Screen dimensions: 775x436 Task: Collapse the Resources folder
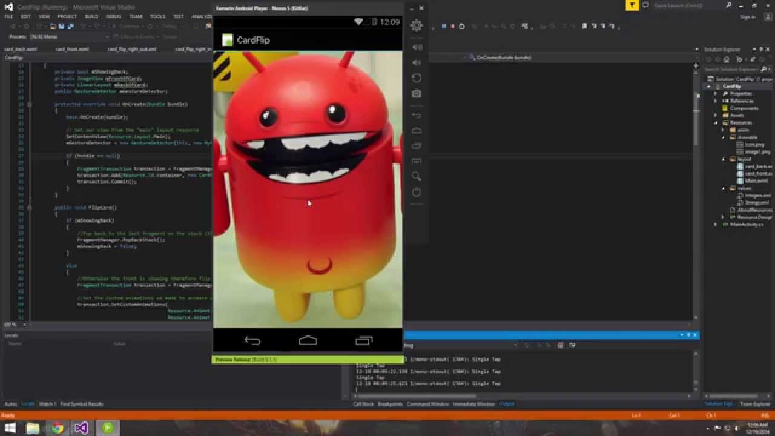716,123
